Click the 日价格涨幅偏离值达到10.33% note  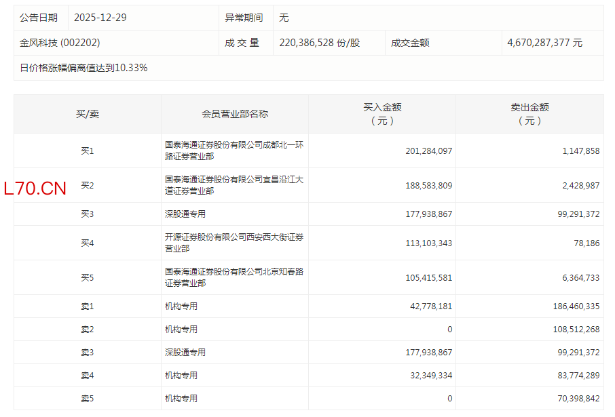point(83,68)
